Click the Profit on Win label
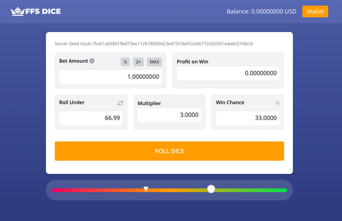This screenshot has height=221, width=342. point(192,62)
